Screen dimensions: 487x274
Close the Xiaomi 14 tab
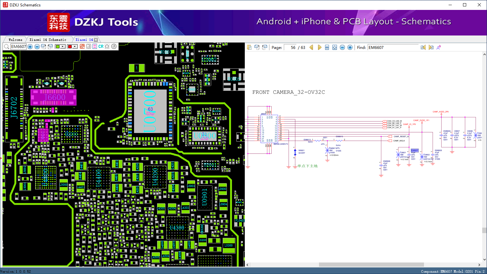coord(96,40)
